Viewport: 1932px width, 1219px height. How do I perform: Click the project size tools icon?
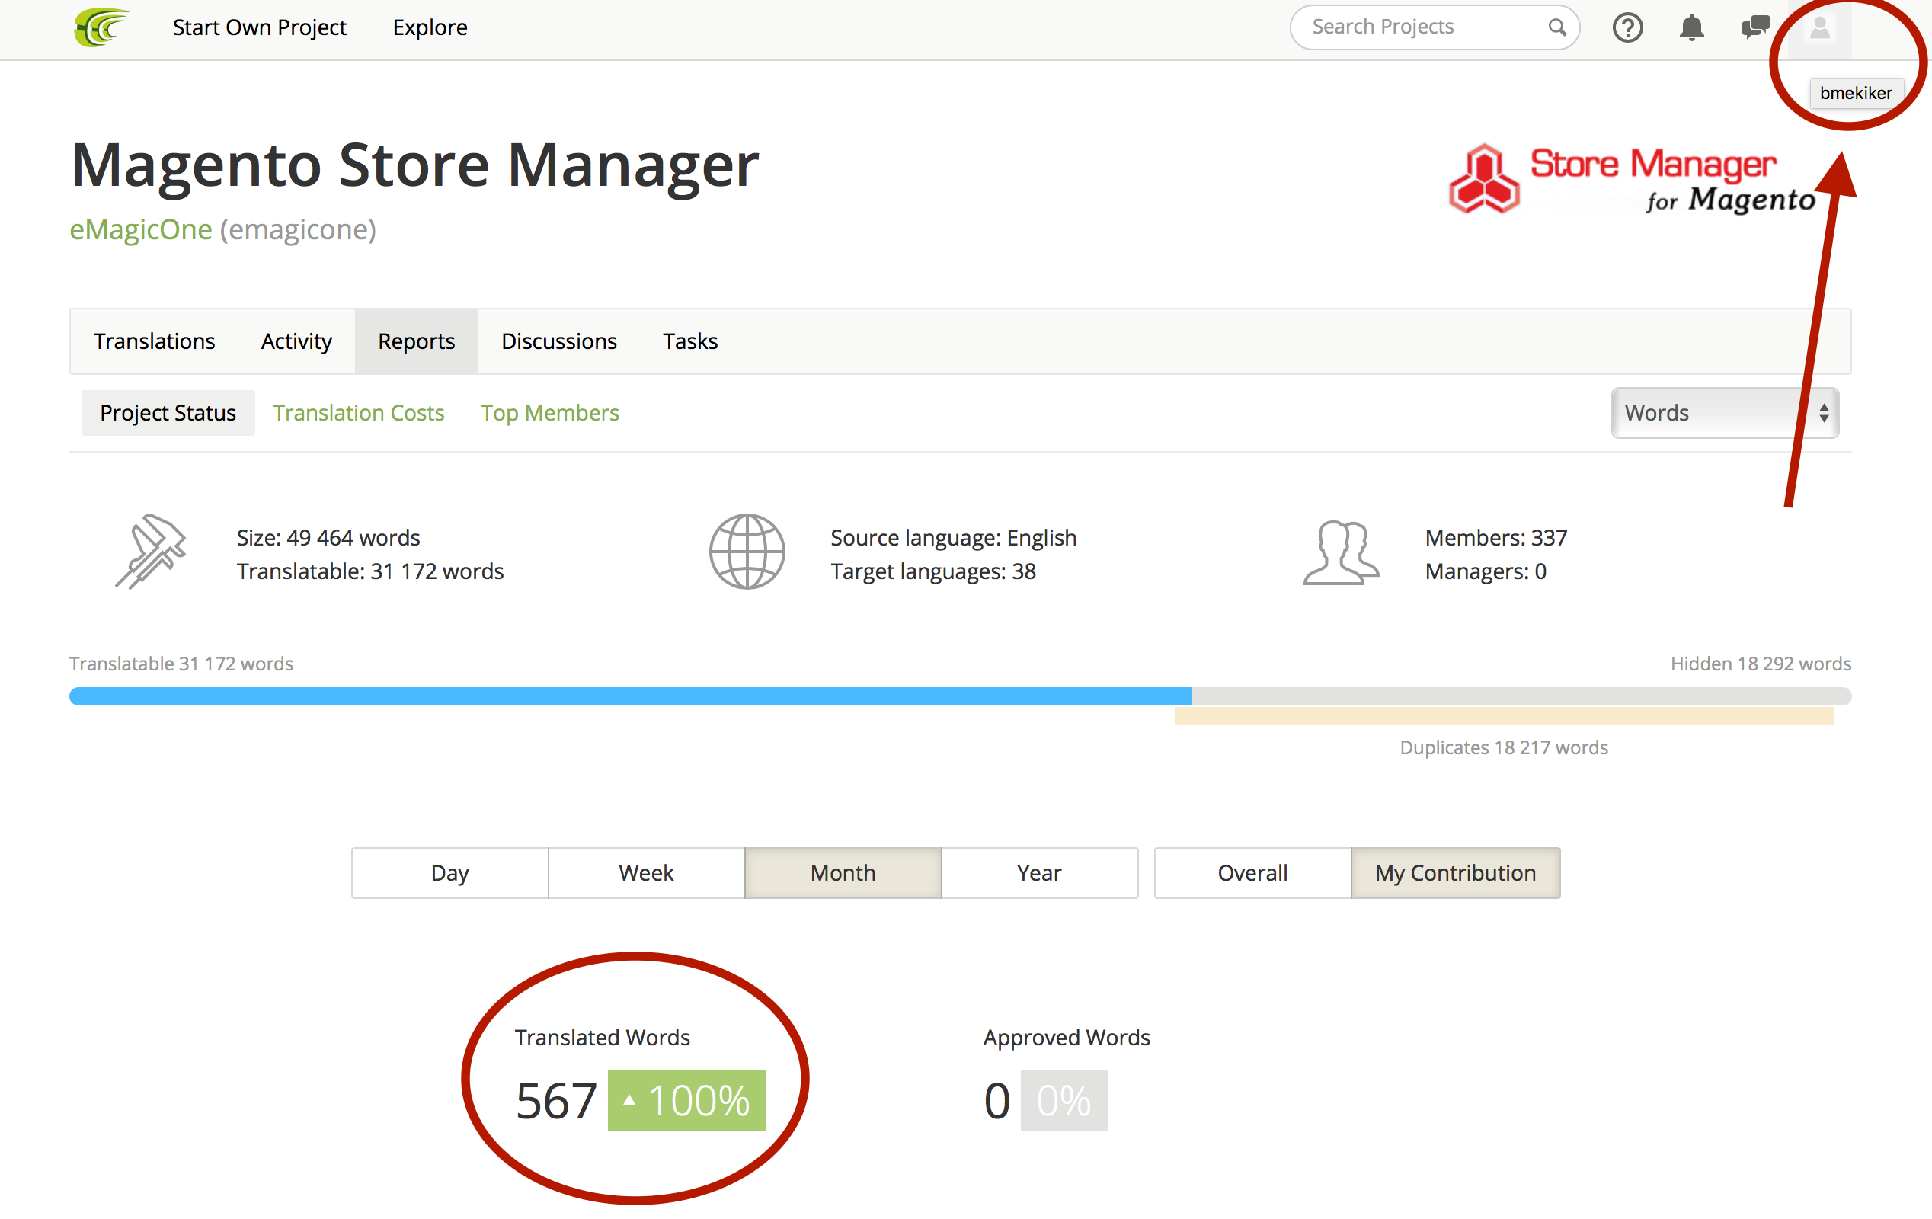pyautogui.click(x=151, y=552)
